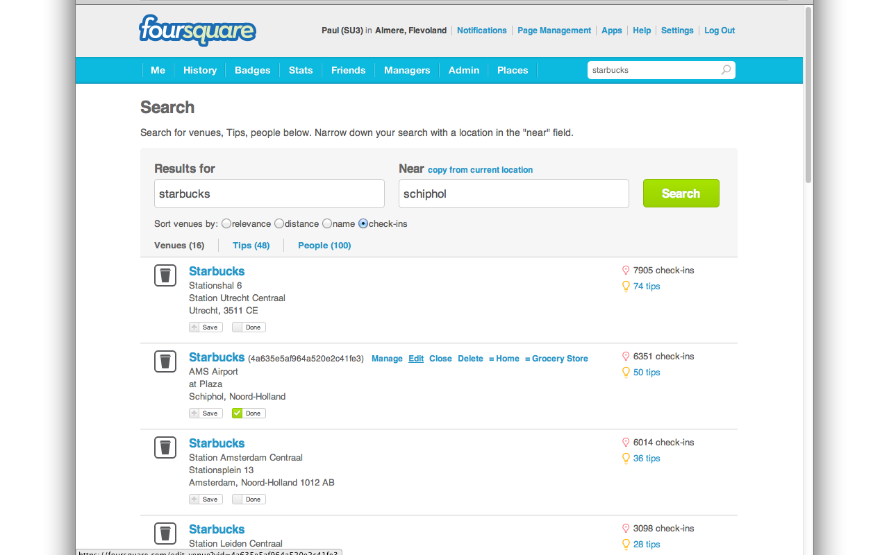Toggle Done for Starbucks Amsterdam Centraal

point(249,499)
